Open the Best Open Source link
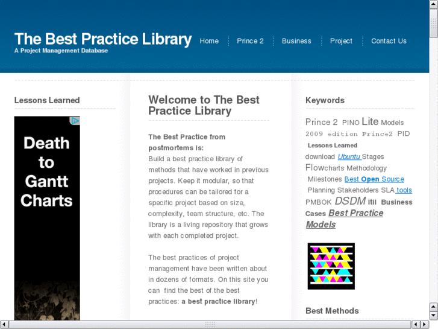The image size is (438, 329). click(374, 179)
